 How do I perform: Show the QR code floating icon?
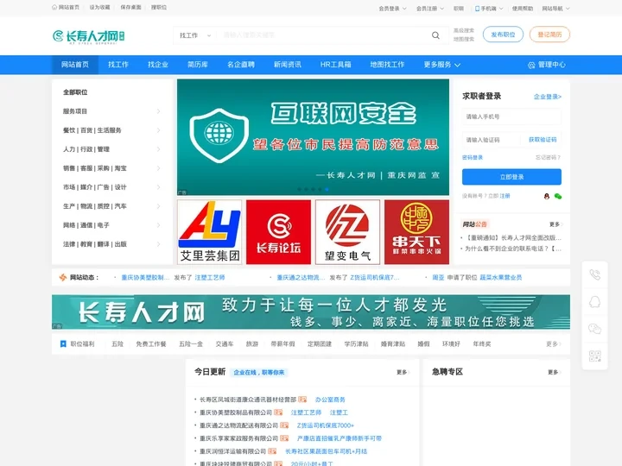pyautogui.click(x=594, y=356)
